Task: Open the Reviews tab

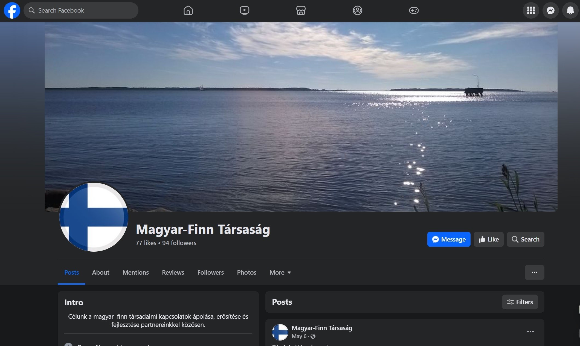Action: point(173,272)
